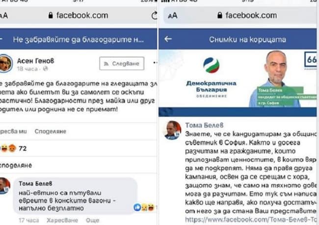This screenshot has height=225, width=319.
Task: Tap the padlock icon in right address bar
Action: (219, 15)
